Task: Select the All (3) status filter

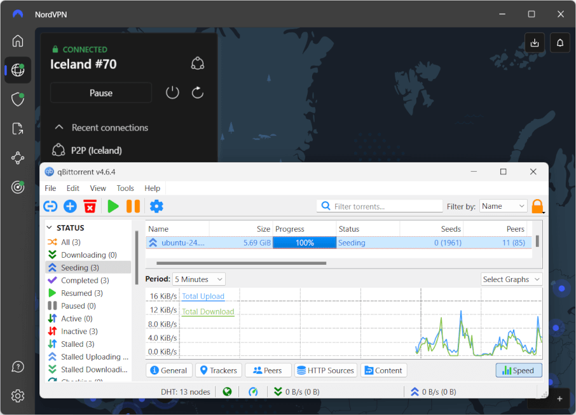Action: click(88, 242)
